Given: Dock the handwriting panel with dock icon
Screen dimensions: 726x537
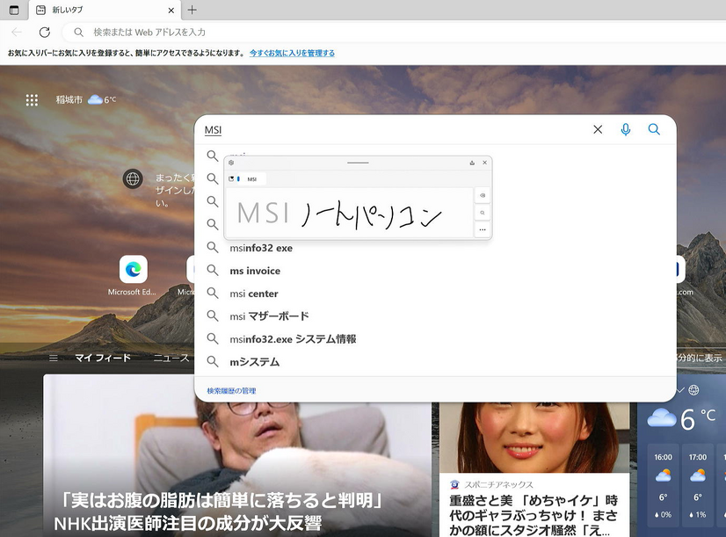Looking at the screenshot, I should 472,163.
